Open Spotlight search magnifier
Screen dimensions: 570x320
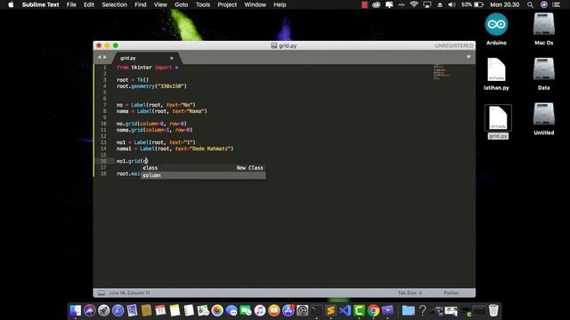point(531,4)
